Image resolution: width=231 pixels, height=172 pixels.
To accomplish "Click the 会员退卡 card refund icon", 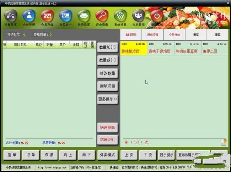I will pos(65,16).
